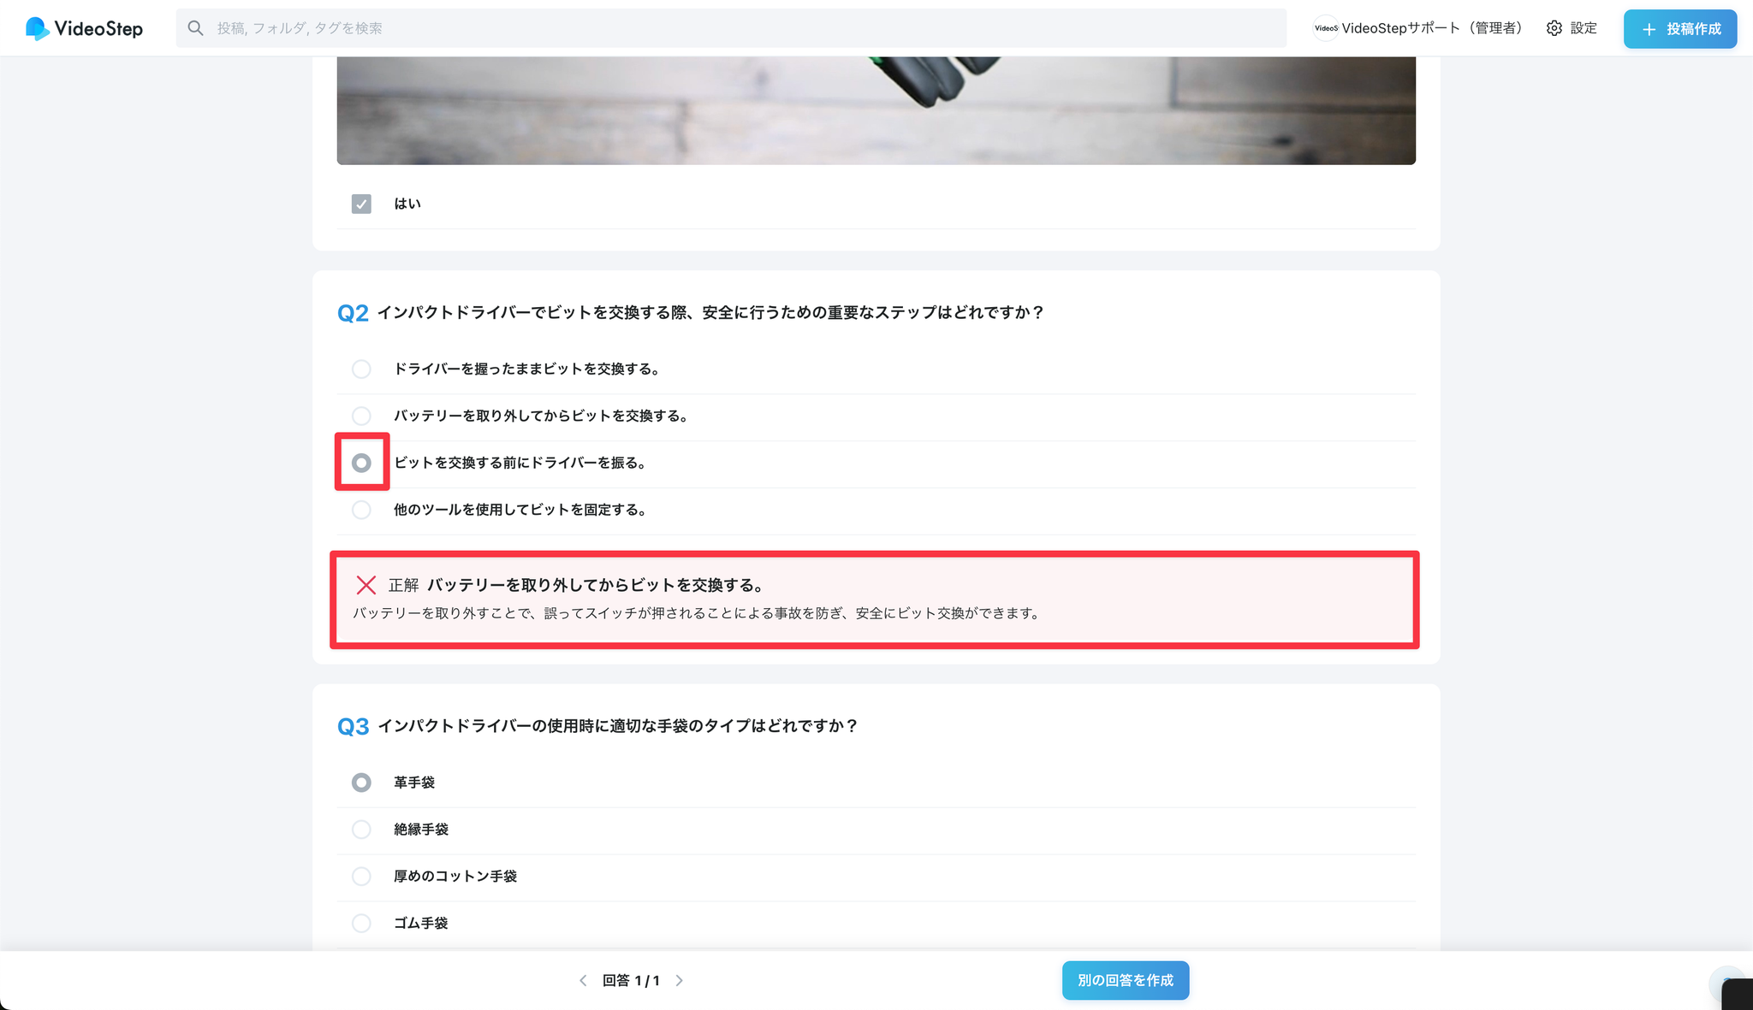Select ドライバーを握ったままビットを交換する option
This screenshot has width=1753, height=1010.
[361, 369]
